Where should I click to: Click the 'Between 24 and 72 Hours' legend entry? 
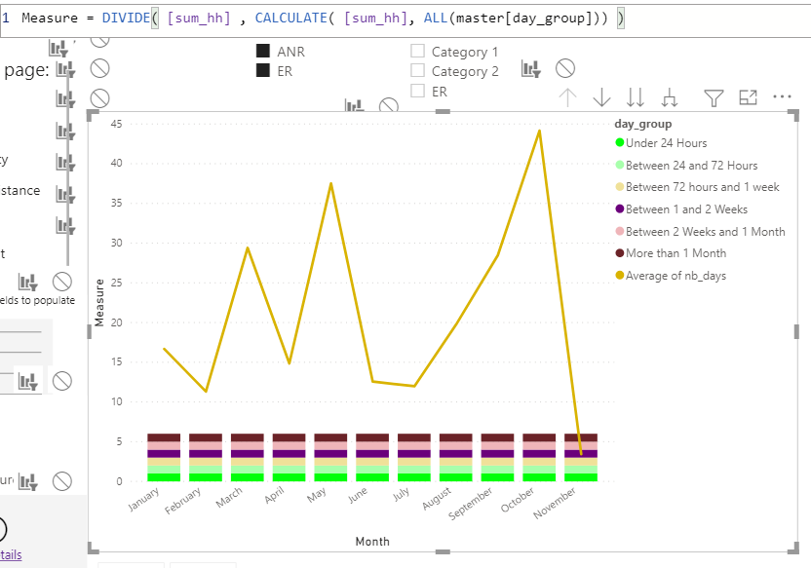click(686, 166)
